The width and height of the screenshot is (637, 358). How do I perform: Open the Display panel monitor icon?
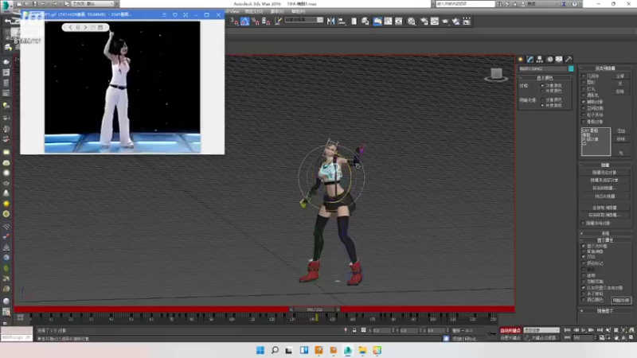[x=560, y=59]
